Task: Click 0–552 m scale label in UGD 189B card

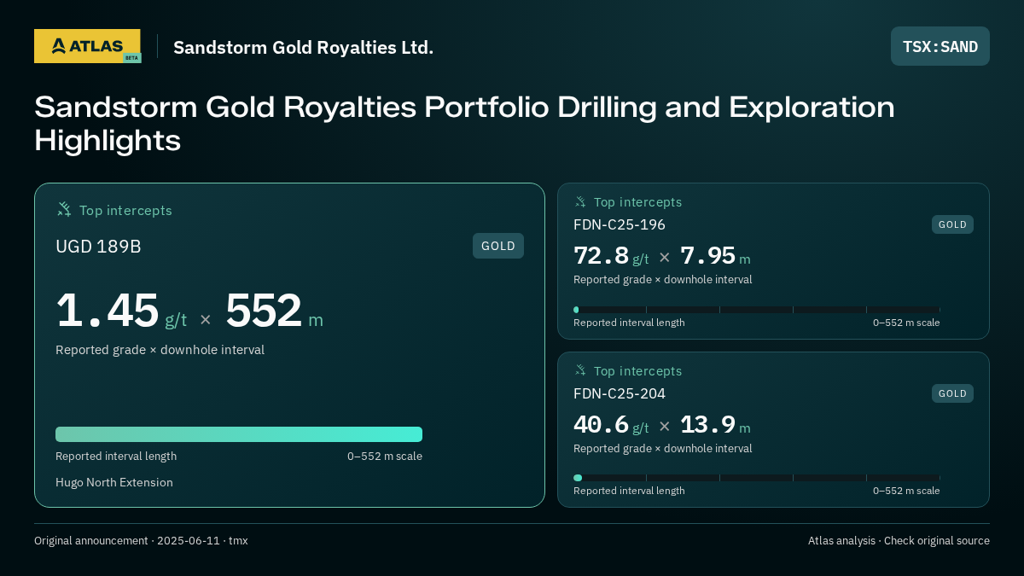Action: point(385,456)
